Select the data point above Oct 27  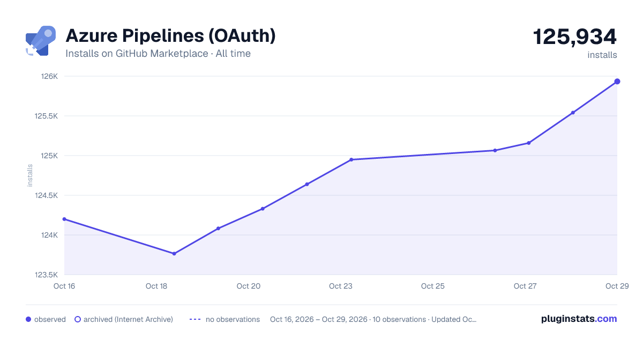(x=529, y=143)
